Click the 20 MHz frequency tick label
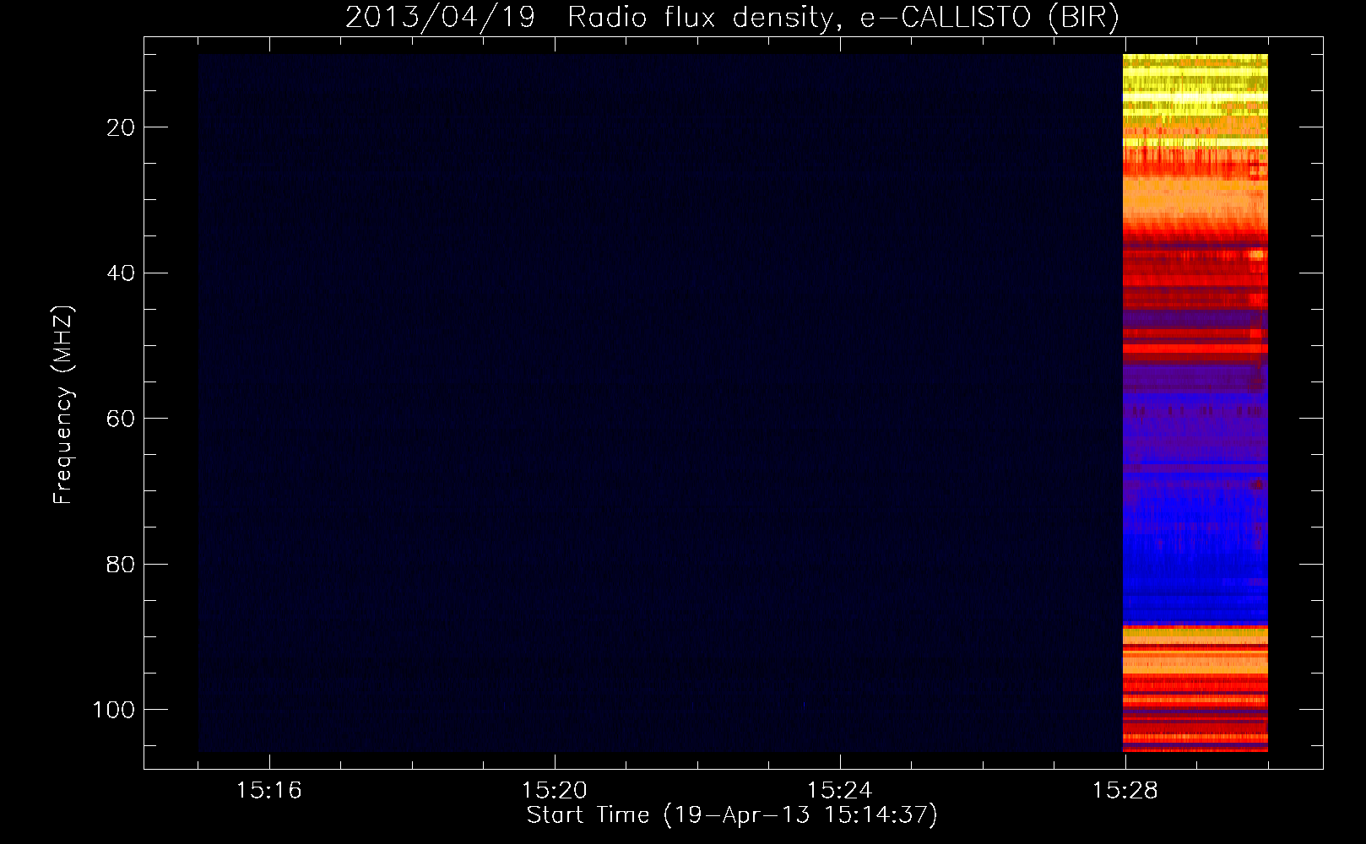This screenshot has height=844, width=1366. coord(122,127)
